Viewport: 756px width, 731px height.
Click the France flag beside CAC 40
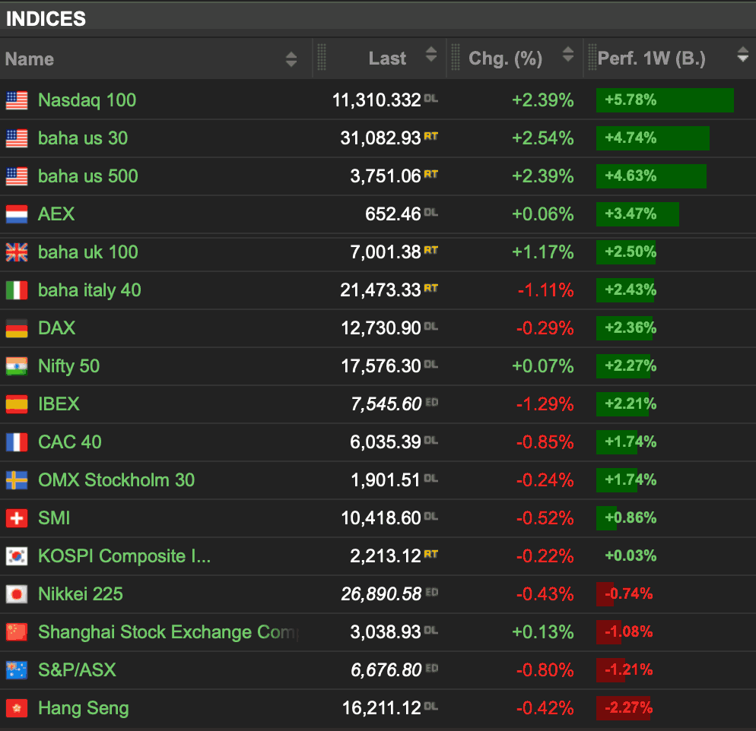pos(17,442)
